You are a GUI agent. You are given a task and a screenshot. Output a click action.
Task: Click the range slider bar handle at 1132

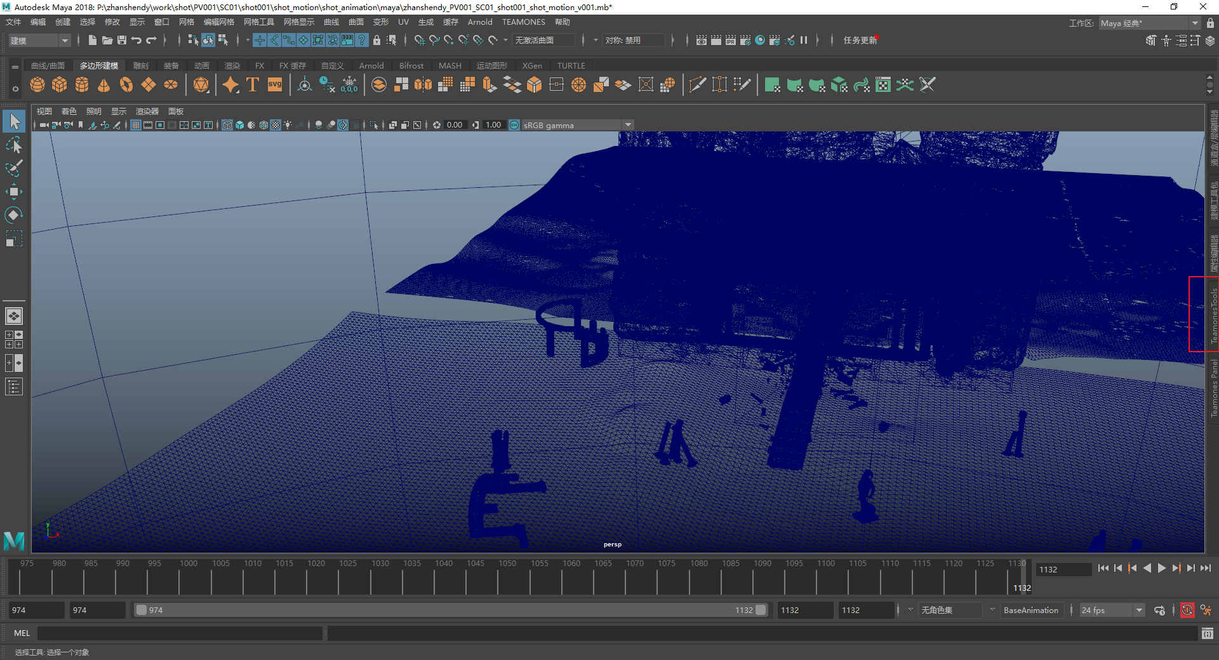pos(761,610)
